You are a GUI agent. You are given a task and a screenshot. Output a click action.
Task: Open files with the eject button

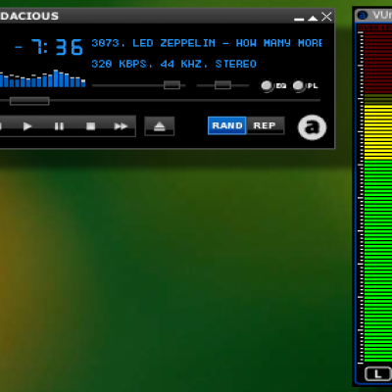pos(160,126)
